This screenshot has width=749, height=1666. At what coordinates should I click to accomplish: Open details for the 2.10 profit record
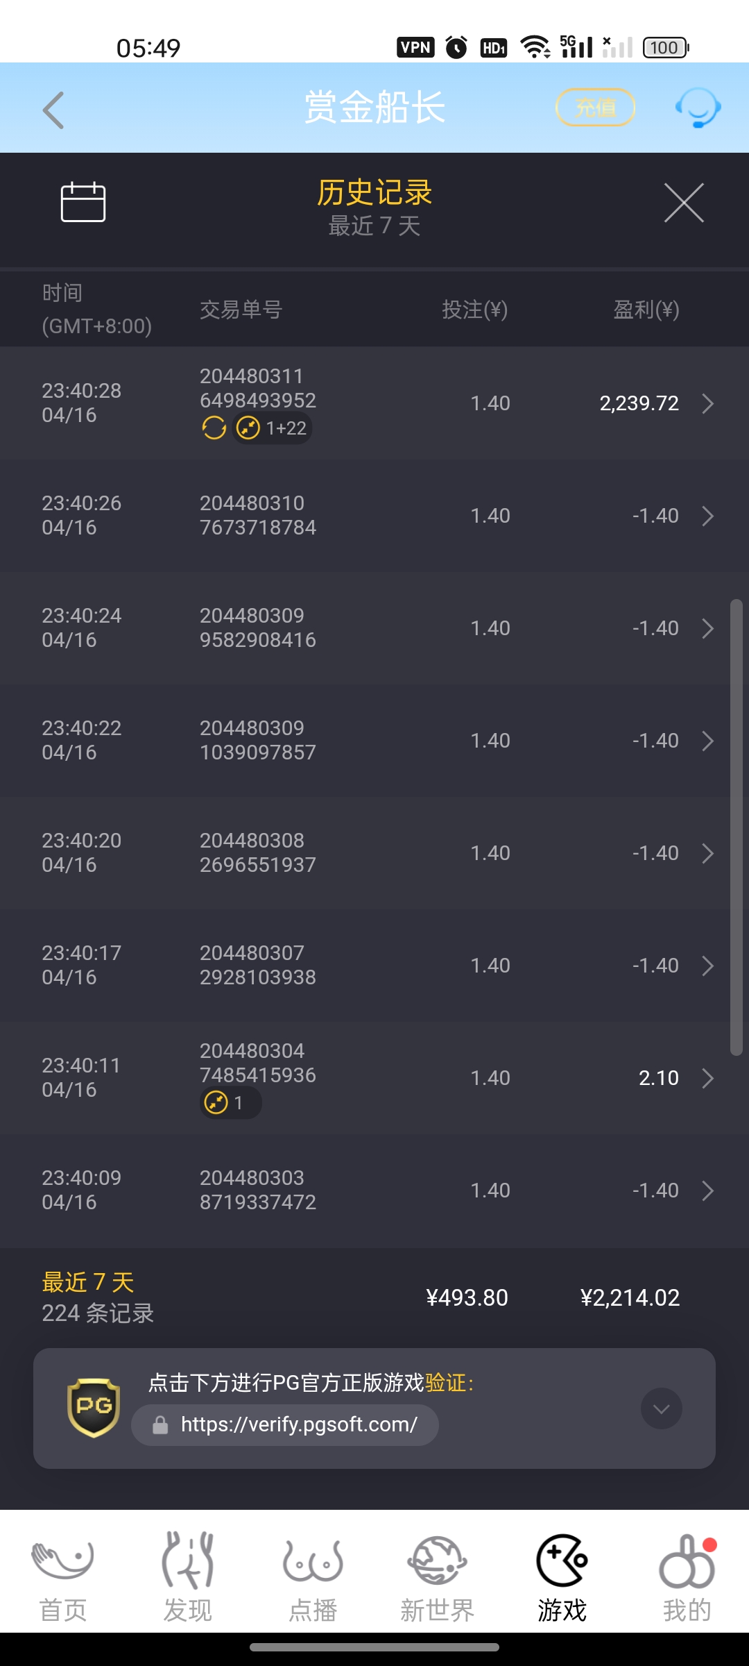point(707,1078)
